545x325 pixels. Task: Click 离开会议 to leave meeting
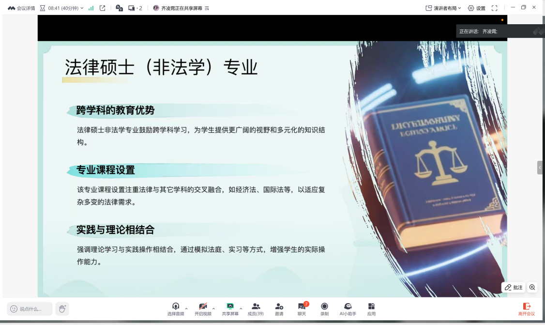click(527, 309)
